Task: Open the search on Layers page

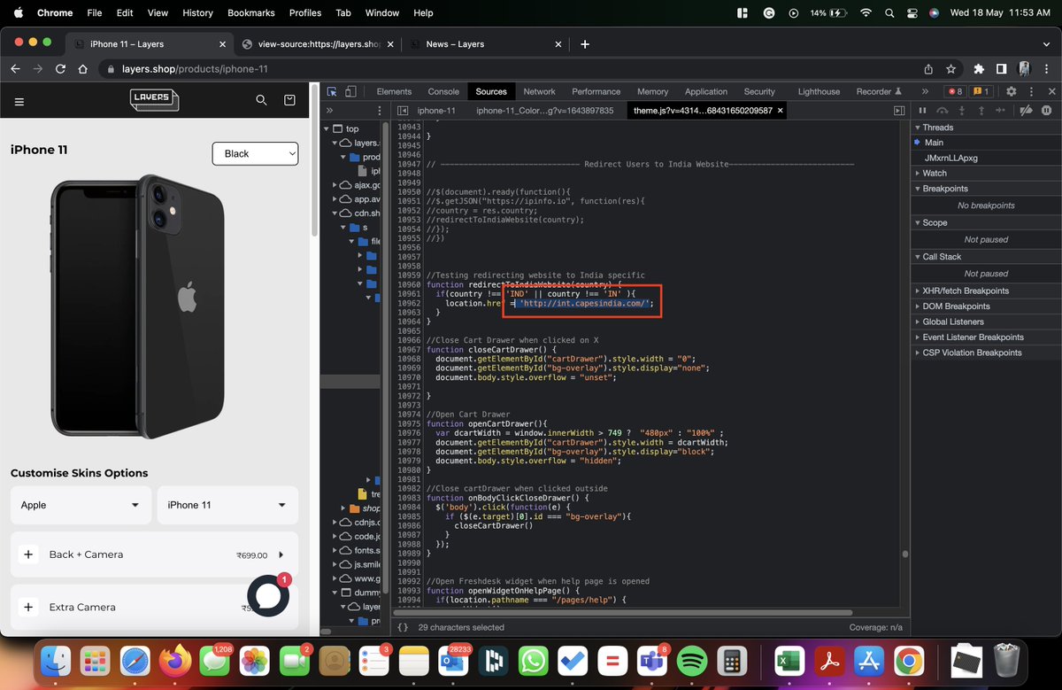Action: (261, 101)
